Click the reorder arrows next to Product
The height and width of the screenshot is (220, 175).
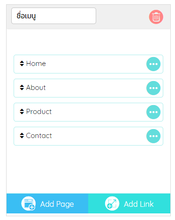pos(22,112)
